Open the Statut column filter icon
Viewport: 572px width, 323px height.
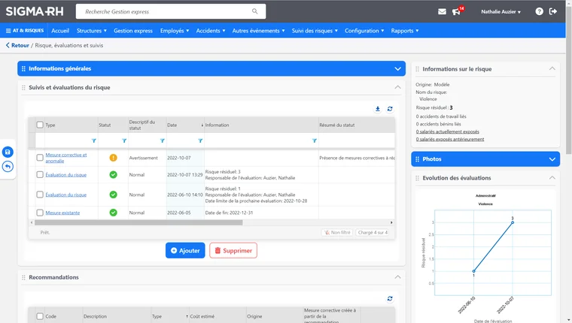124,140
